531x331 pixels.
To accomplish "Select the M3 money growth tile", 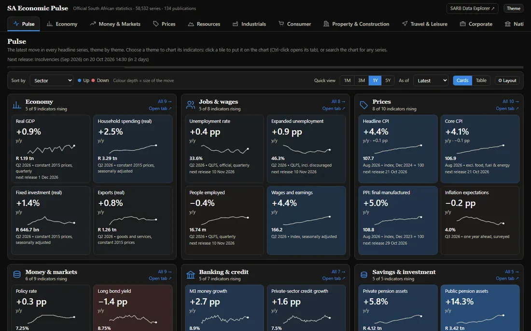I will coord(224,308).
